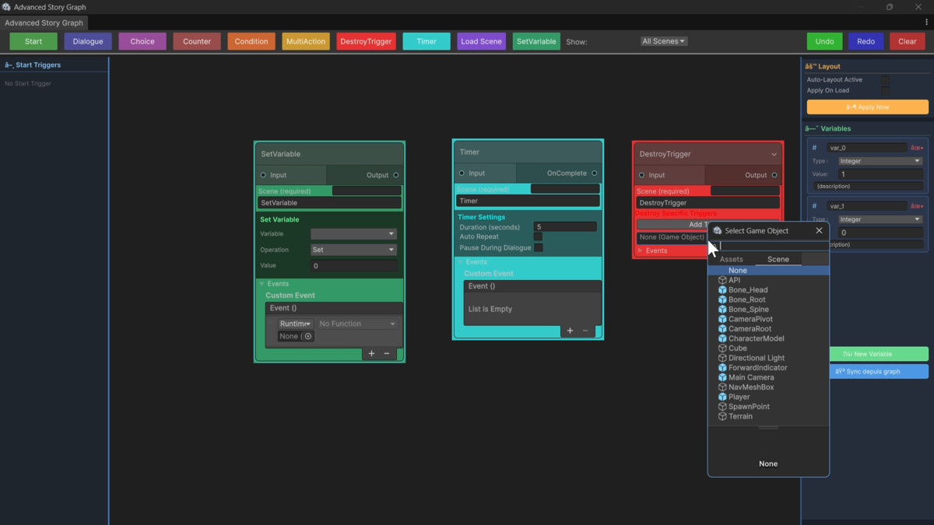Remove event entry in SetVariable node
934x525 pixels.
387,353
